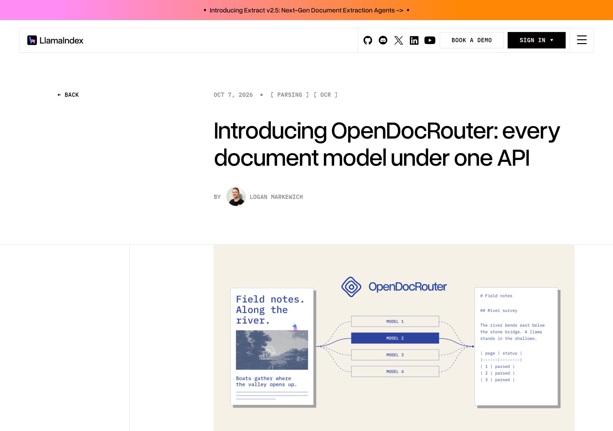Click the Book a Demo button

[472, 40]
